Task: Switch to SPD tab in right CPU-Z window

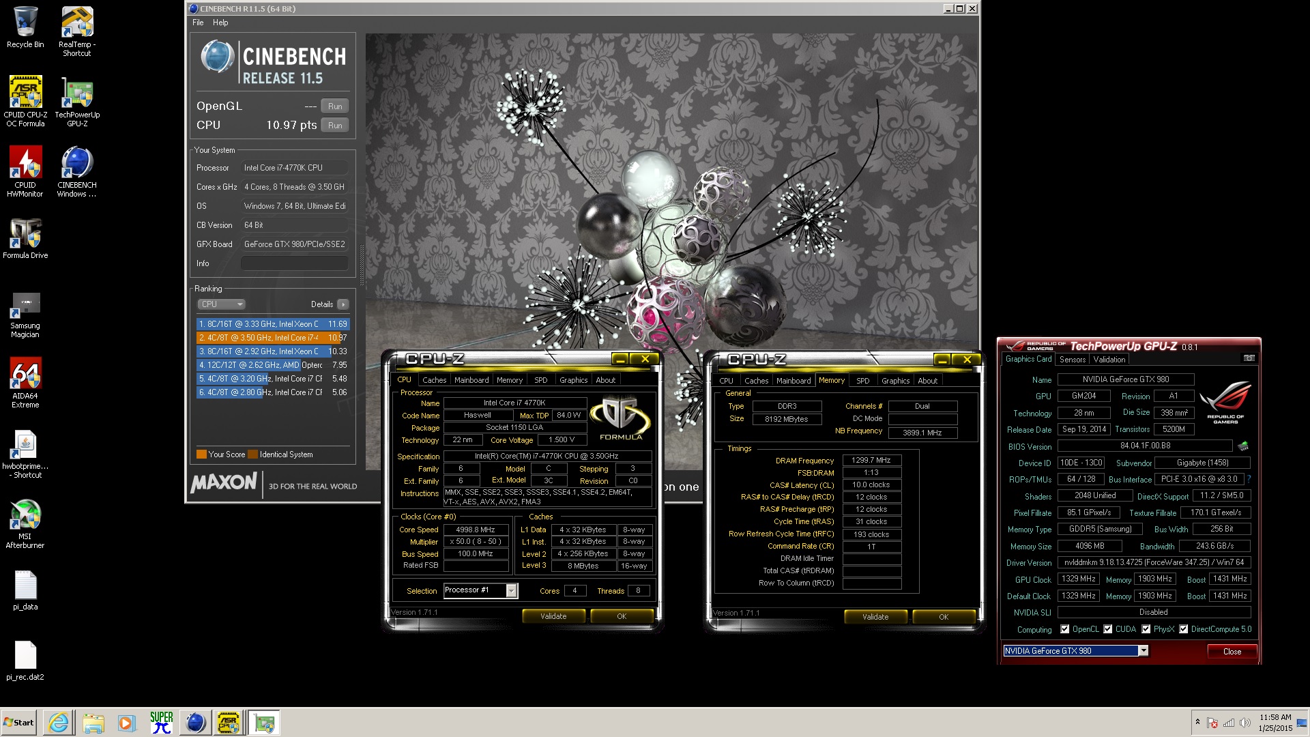Action: pyautogui.click(x=862, y=381)
